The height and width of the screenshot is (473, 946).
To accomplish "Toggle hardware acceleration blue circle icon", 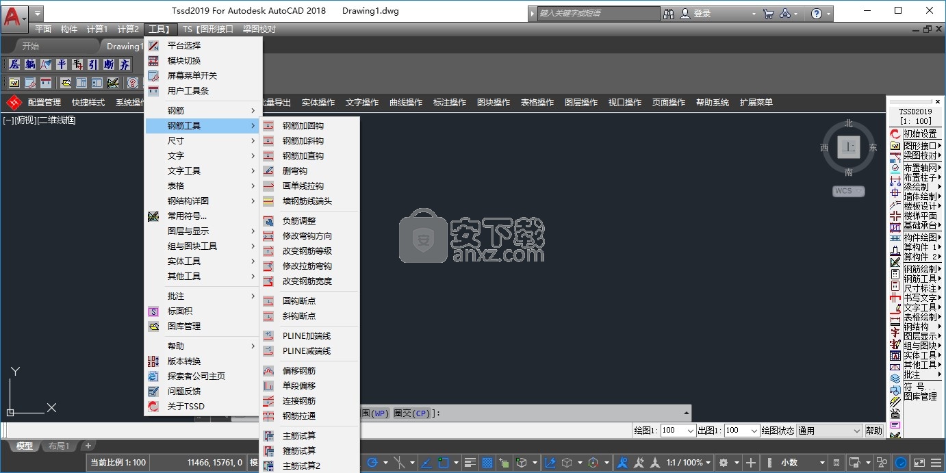I will pyautogui.click(x=902, y=463).
